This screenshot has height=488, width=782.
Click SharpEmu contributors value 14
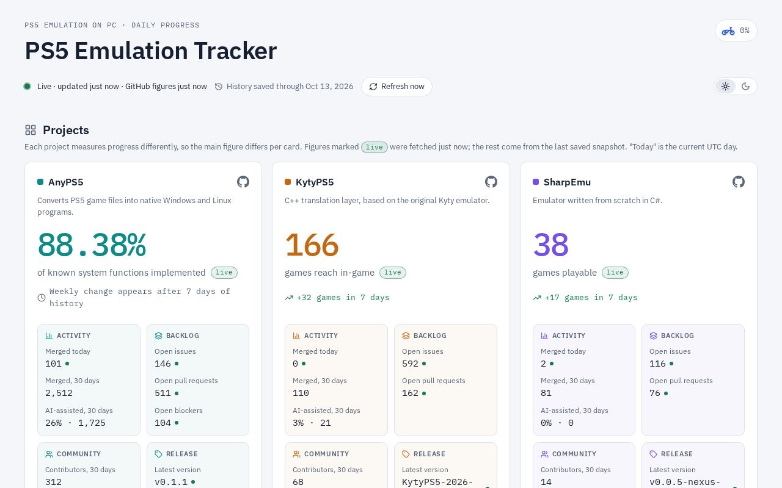click(x=546, y=482)
